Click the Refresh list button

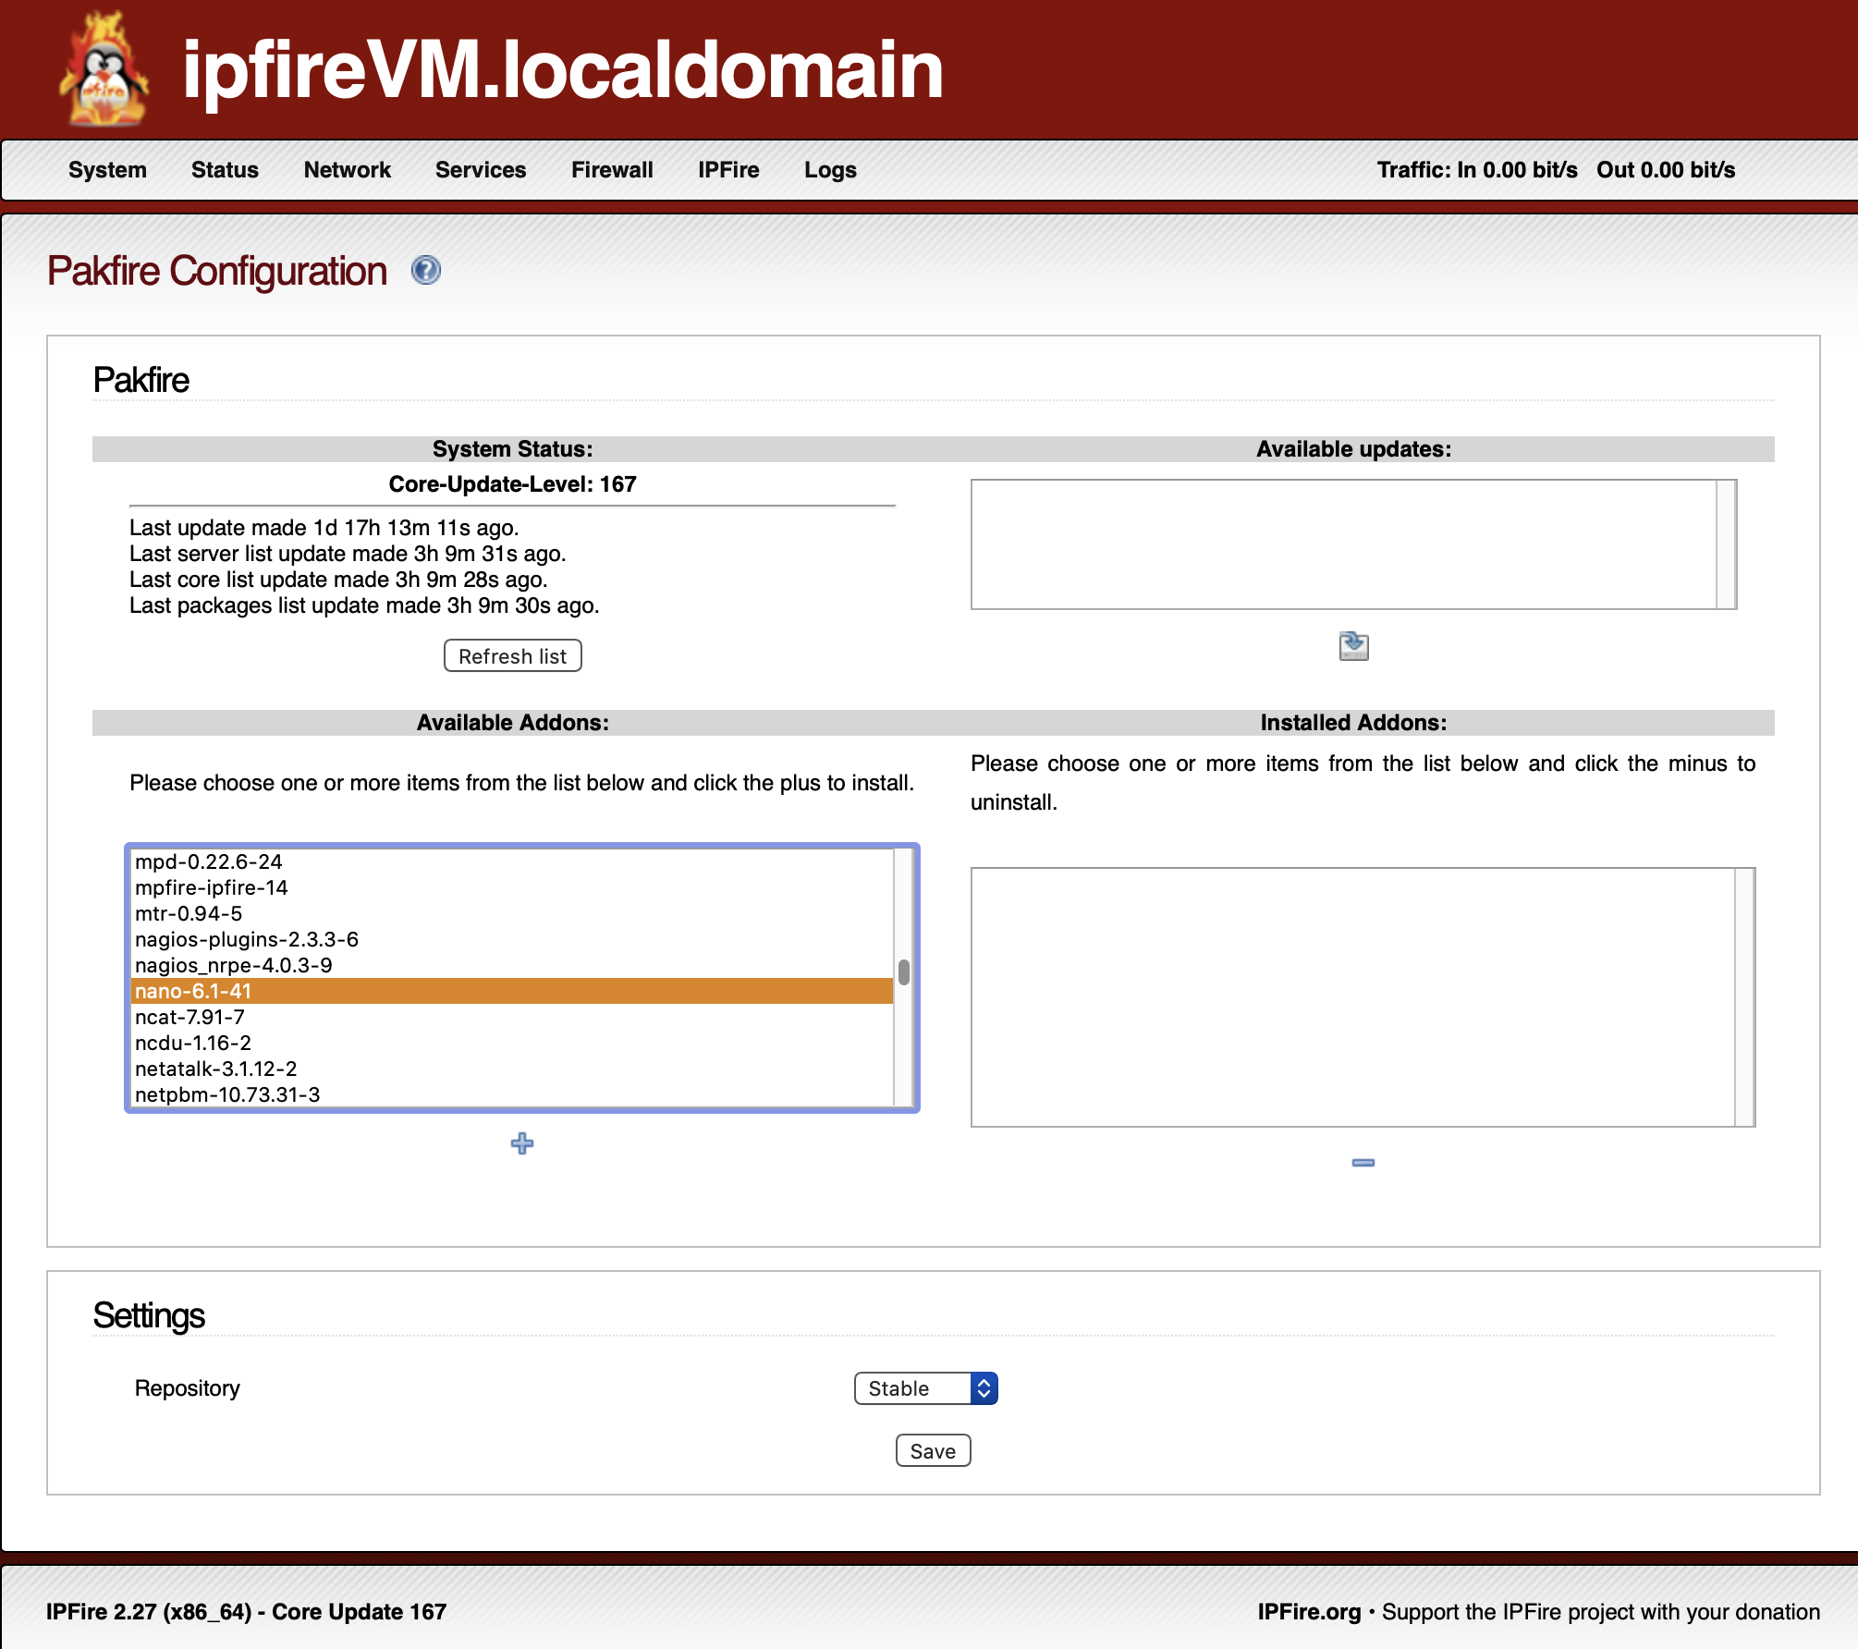[513, 656]
